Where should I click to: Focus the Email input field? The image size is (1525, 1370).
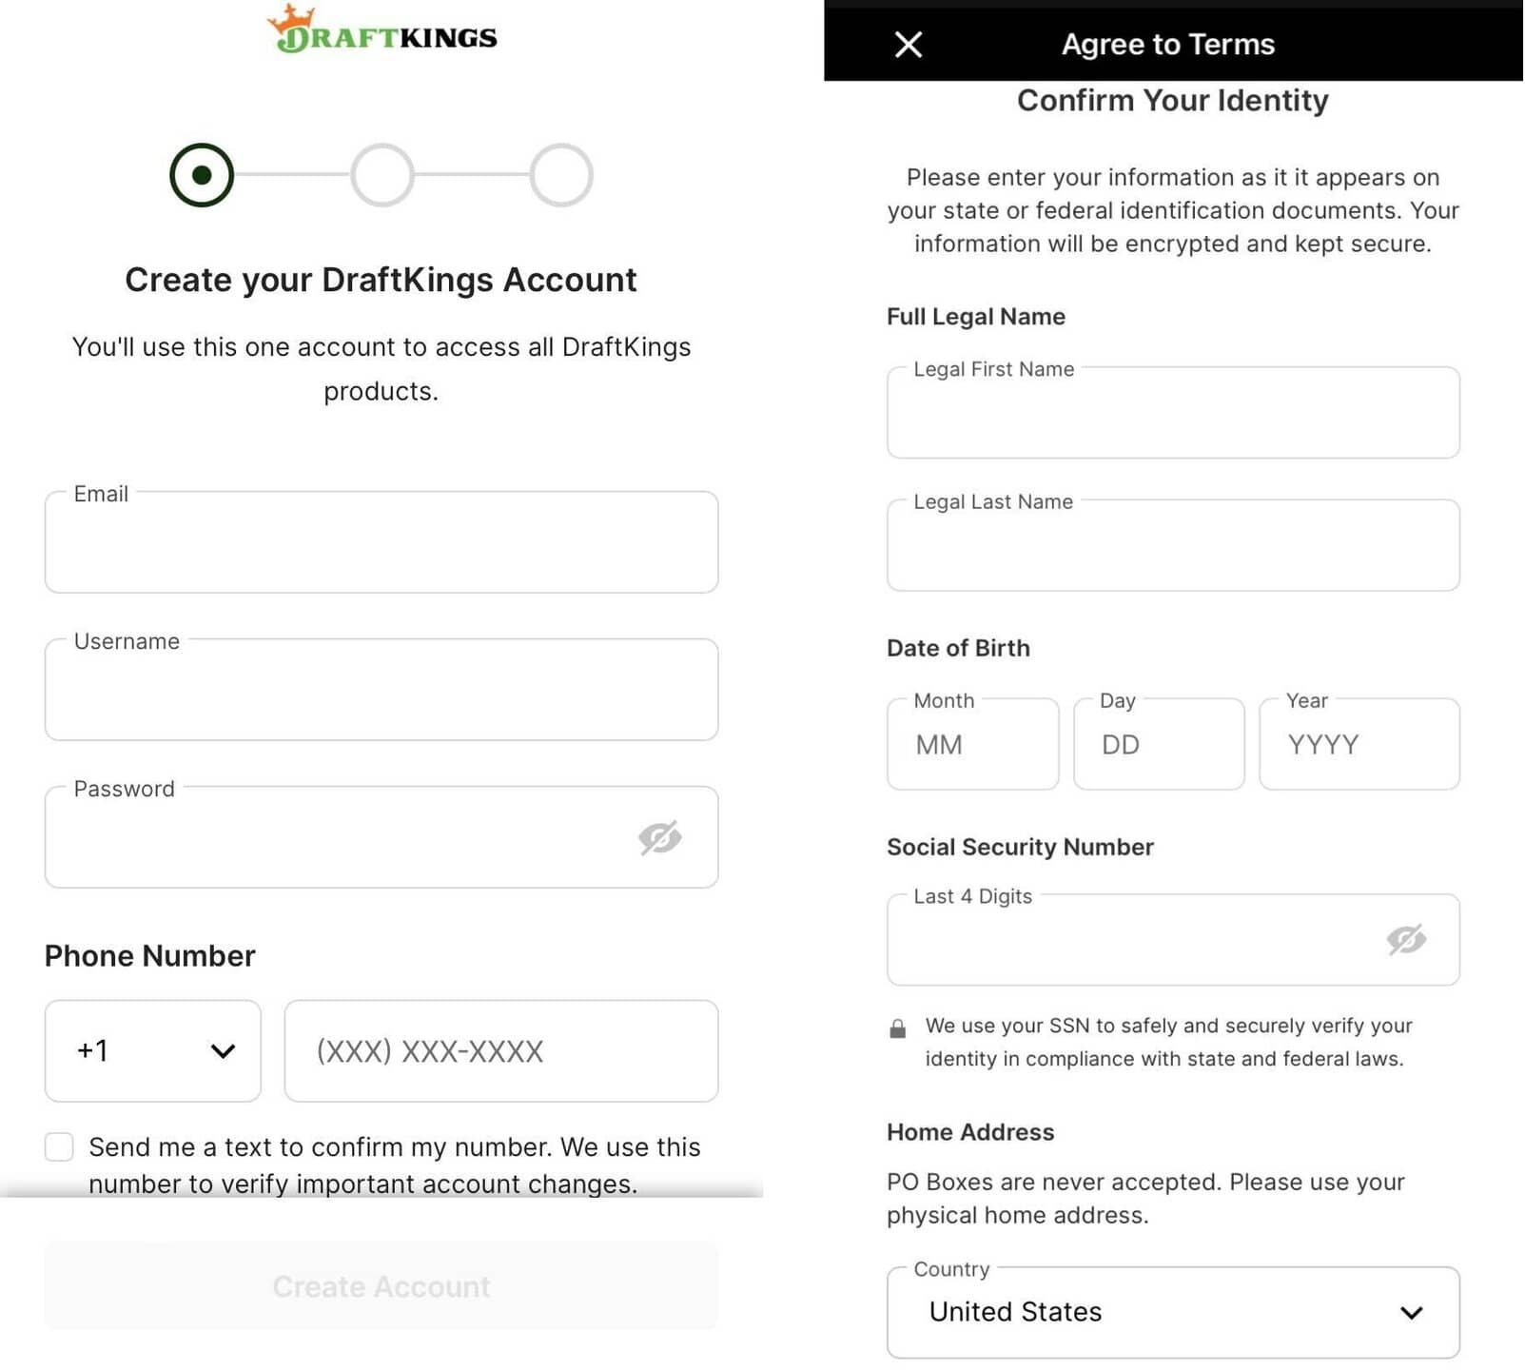point(381,542)
